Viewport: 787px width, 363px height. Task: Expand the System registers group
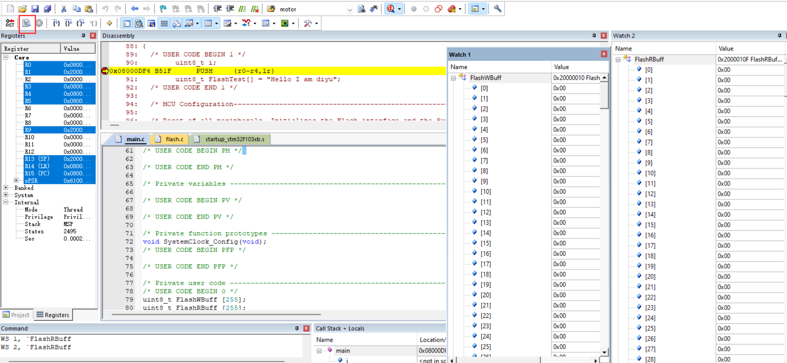[x=6, y=195]
